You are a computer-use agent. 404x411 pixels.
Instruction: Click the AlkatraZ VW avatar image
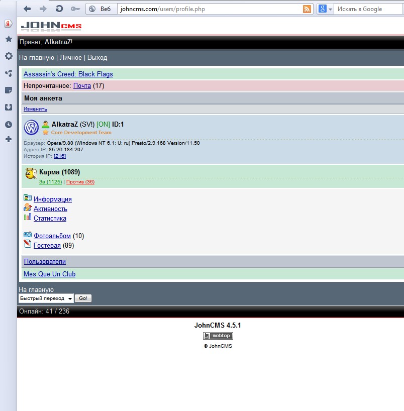pos(32,127)
